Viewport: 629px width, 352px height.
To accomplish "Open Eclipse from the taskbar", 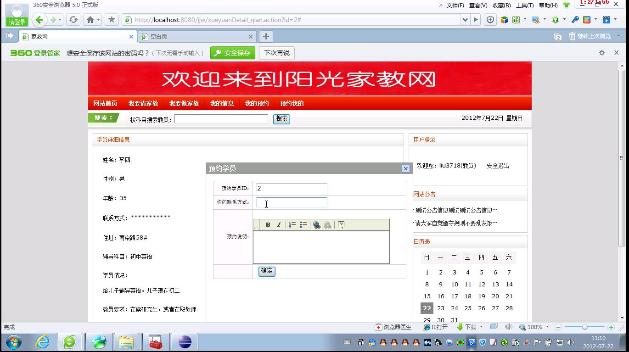I will click(x=185, y=342).
